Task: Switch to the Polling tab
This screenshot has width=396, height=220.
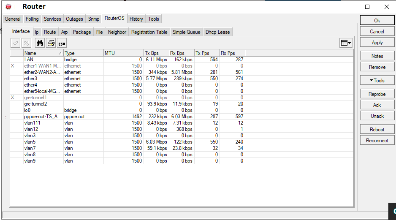Action: coord(32,19)
